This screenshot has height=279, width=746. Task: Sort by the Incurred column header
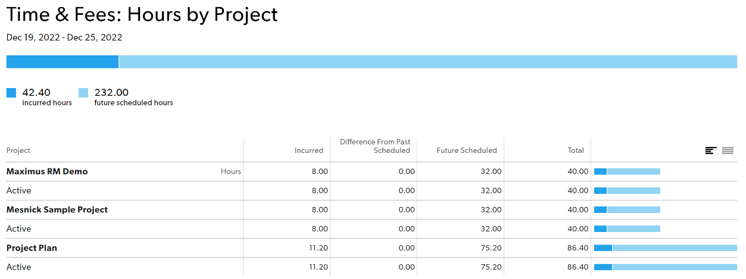point(309,151)
